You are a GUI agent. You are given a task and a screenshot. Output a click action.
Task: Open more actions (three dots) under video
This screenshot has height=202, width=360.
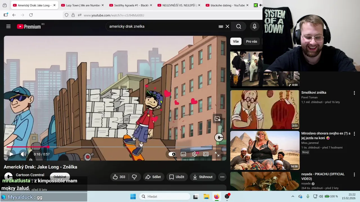(222, 177)
